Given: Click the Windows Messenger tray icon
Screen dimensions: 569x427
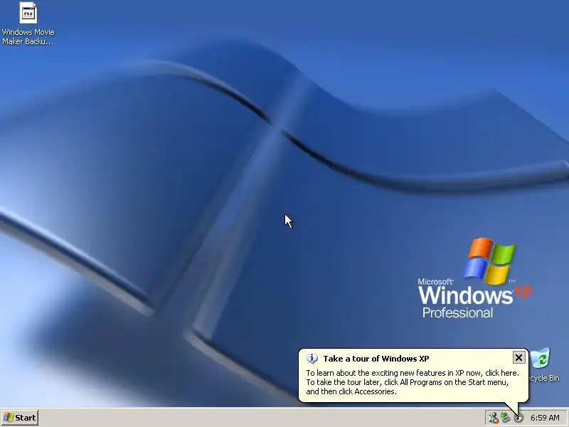Looking at the screenshot, I should (x=493, y=418).
